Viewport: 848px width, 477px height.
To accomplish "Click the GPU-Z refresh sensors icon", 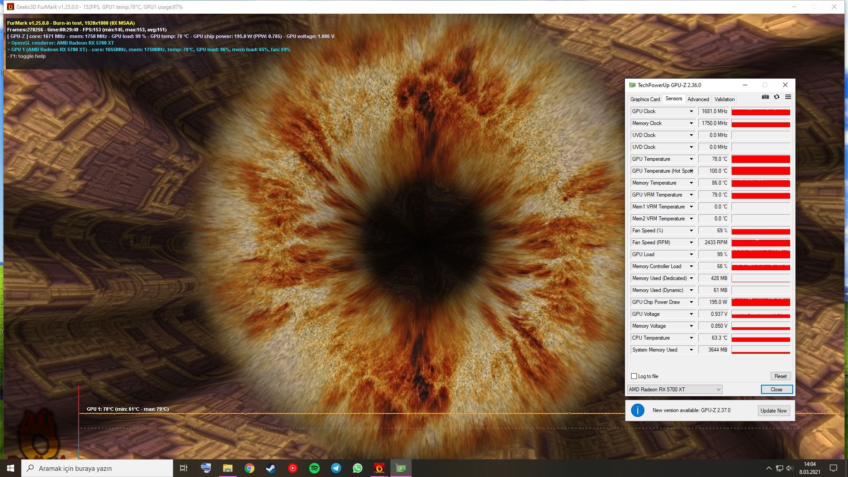I will (776, 97).
